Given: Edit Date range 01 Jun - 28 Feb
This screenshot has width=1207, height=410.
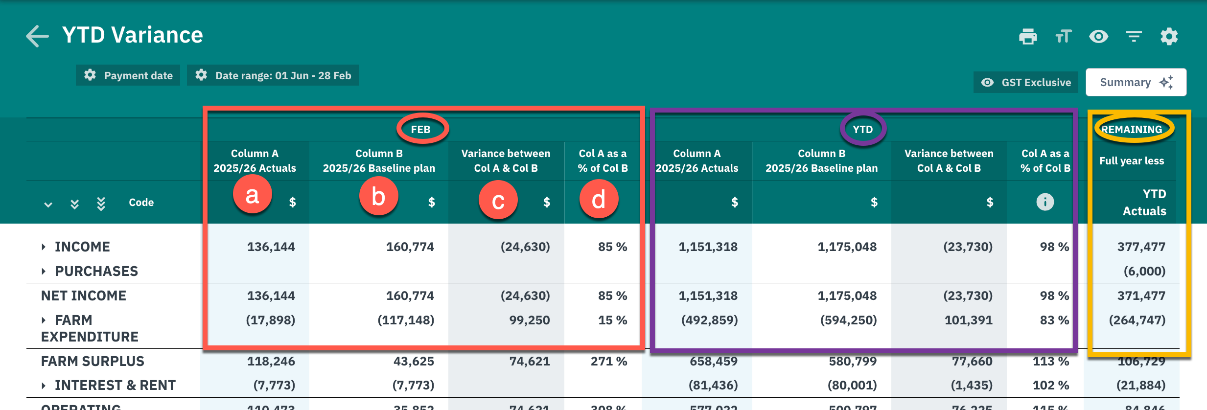Looking at the screenshot, I should (273, 75).
